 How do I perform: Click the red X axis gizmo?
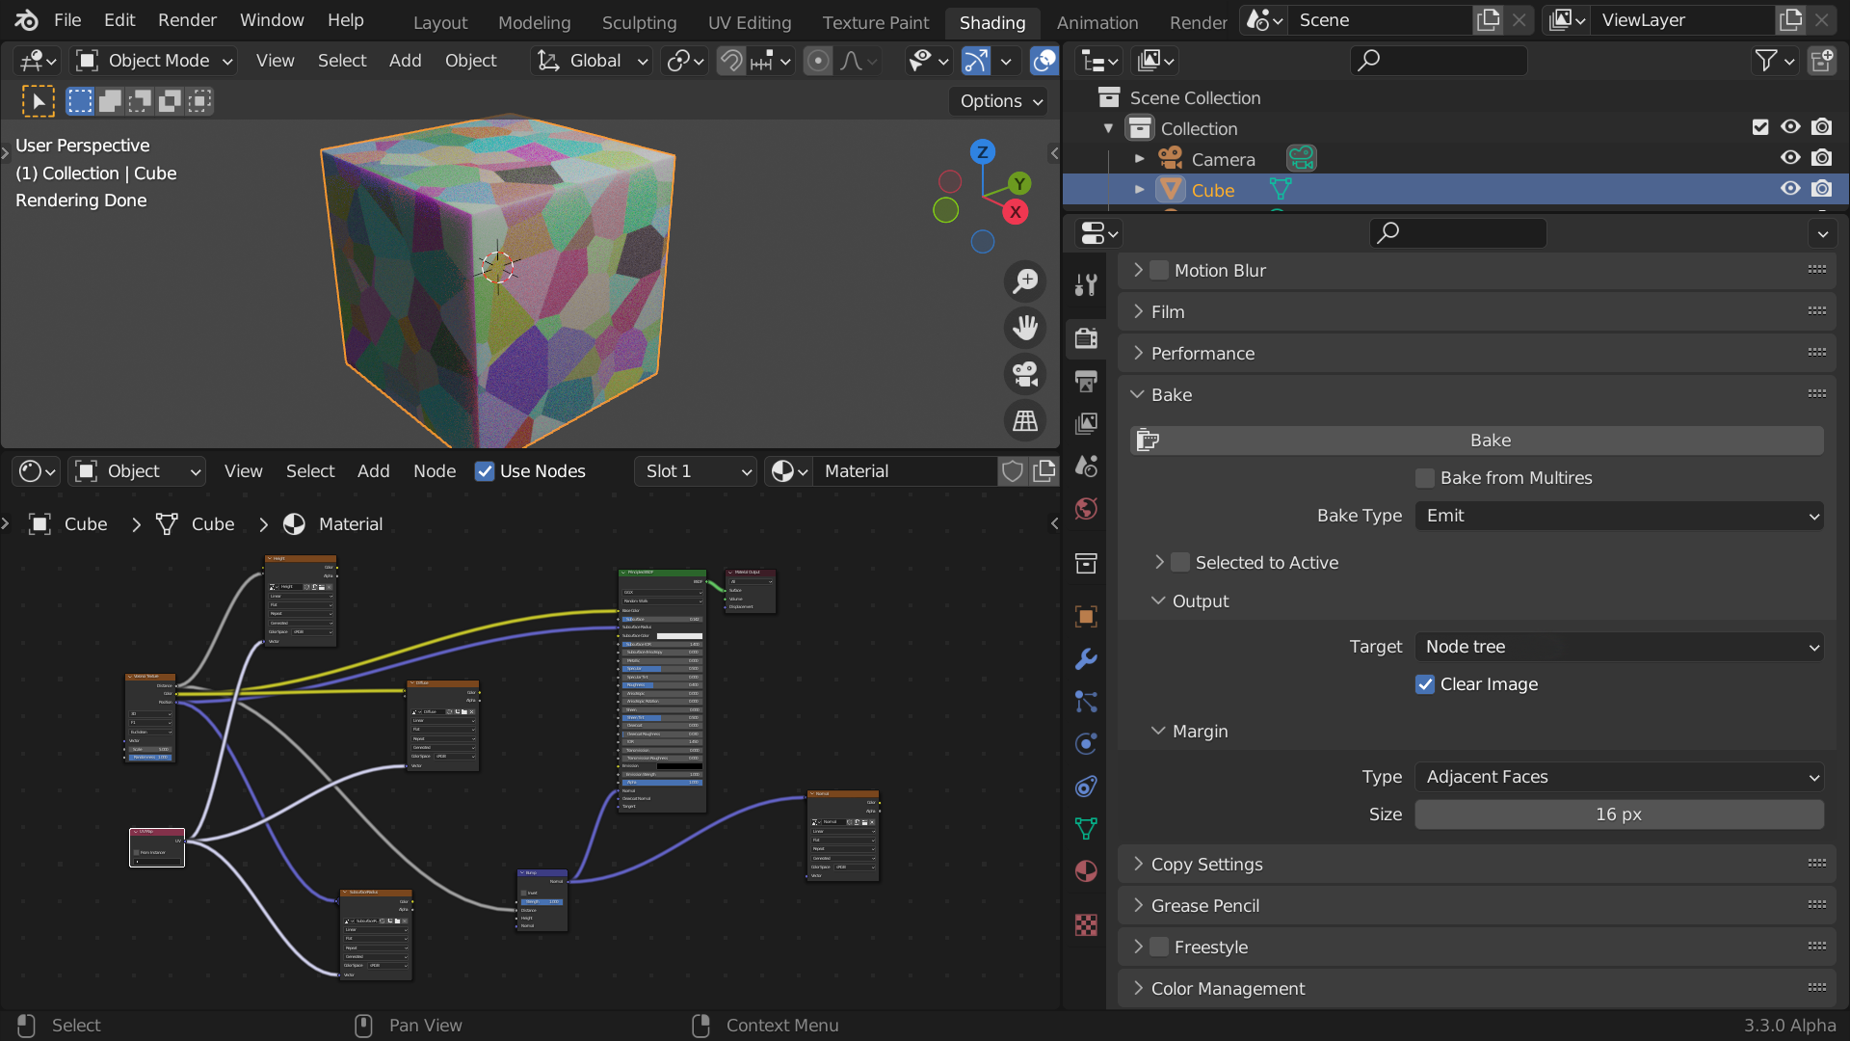[1016, 212]
